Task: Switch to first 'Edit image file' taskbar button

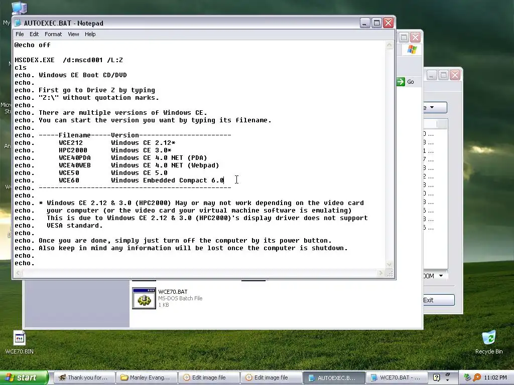Action: (209, 377)
